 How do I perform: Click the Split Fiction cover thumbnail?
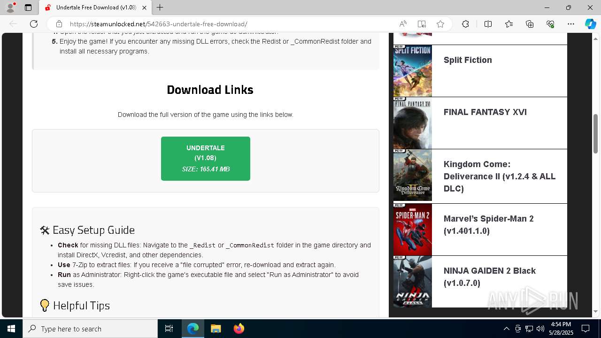coord(413,71)
